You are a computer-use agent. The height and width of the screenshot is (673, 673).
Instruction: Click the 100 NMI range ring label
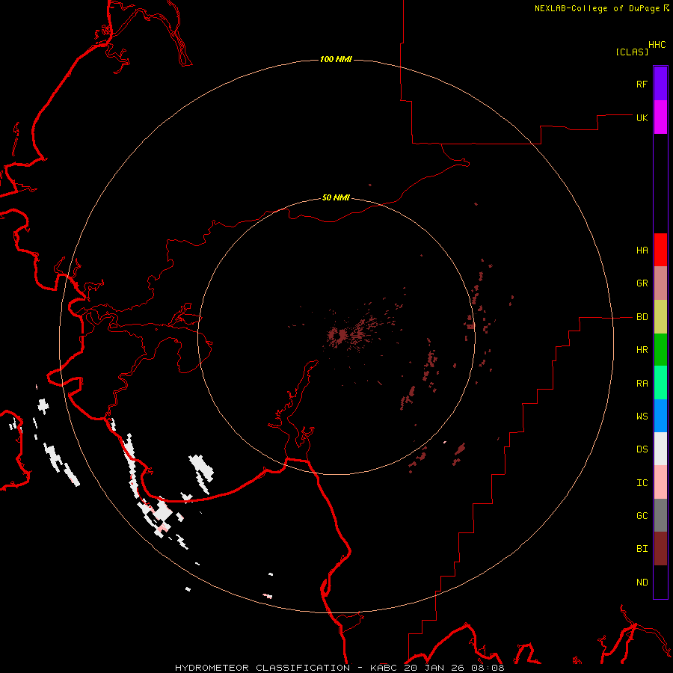(x=336, y=59)
